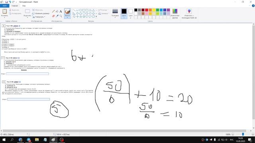Image resolution: width=255 pixels, height=143 pixels.
Task: Click the Select rectangle tool
Action: coord(27,11)
